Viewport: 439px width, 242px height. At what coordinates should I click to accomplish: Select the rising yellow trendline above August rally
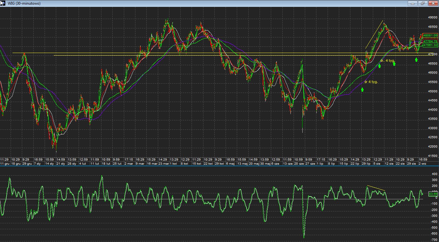pyautogui.click(x=374, y=35)
